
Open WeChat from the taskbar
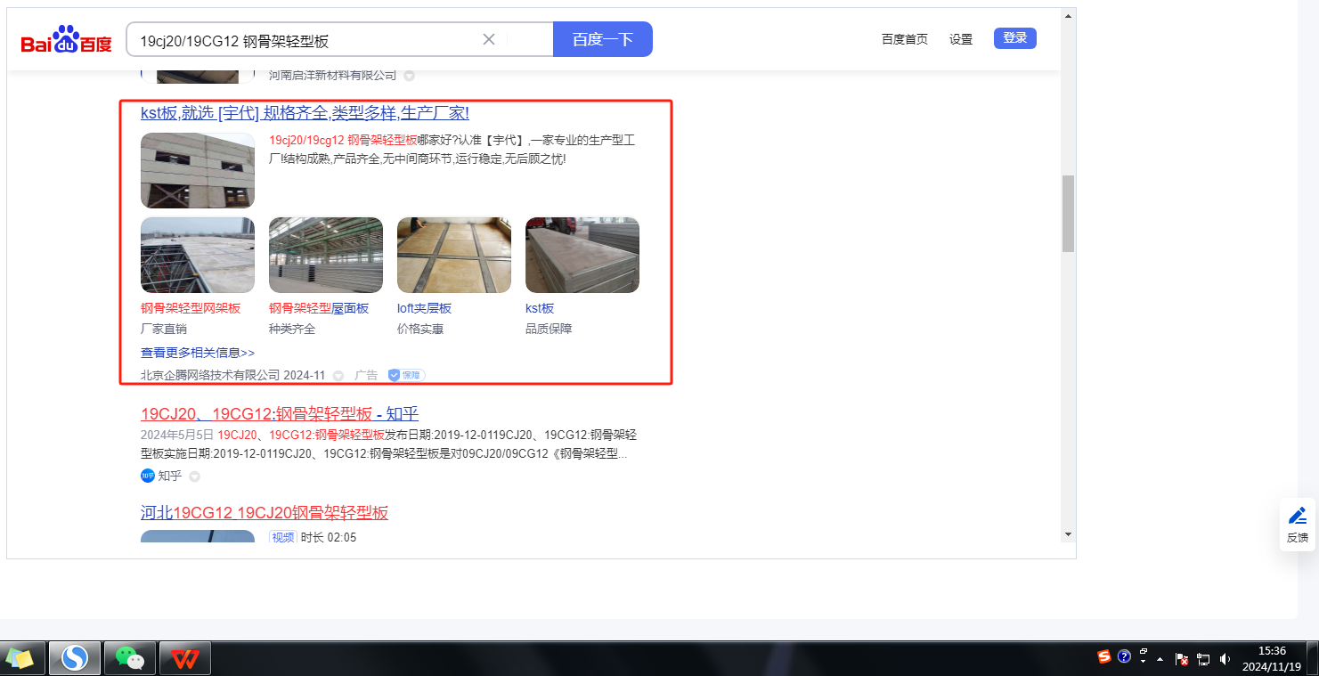(130, 658)
